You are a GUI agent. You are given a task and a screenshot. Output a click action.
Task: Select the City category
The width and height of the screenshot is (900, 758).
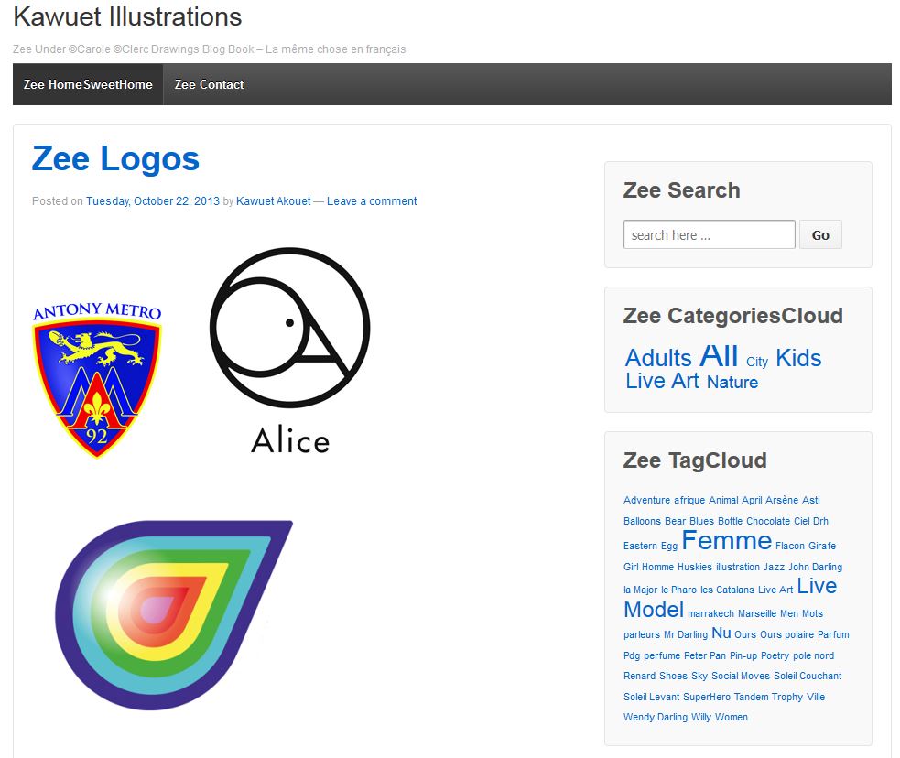pos(757,362)
